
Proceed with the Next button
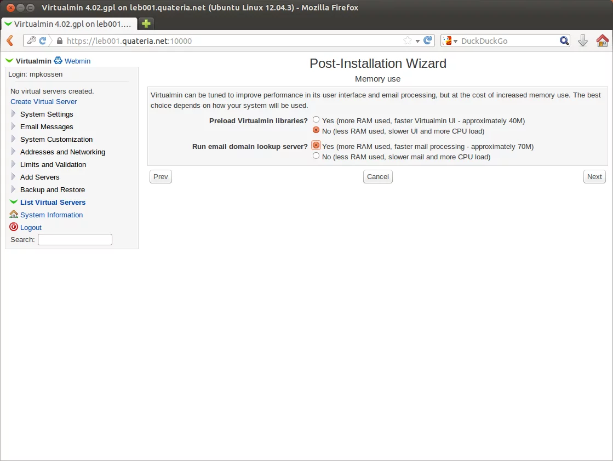click(x=594, y=177)
